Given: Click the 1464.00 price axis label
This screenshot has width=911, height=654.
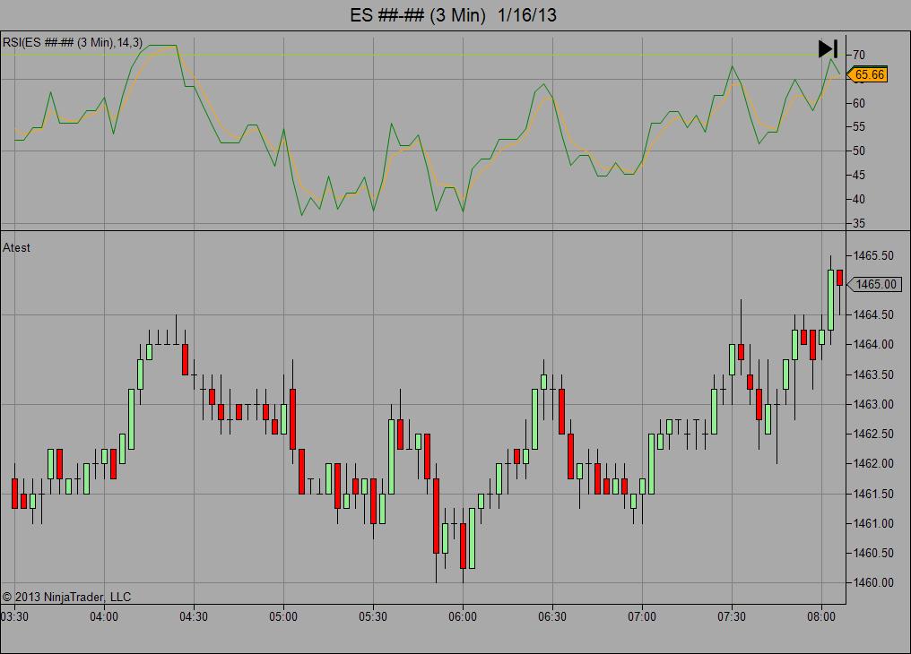Looking at the screenshot, I should click(x=873, y=345).
